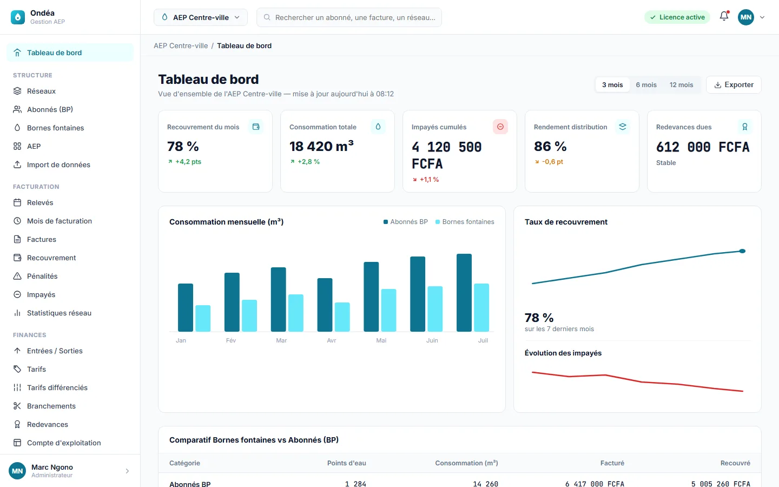Focus the Rechercher un abonné search field
The height and width of the screenshot is (487, 779).
click(349, 17)
